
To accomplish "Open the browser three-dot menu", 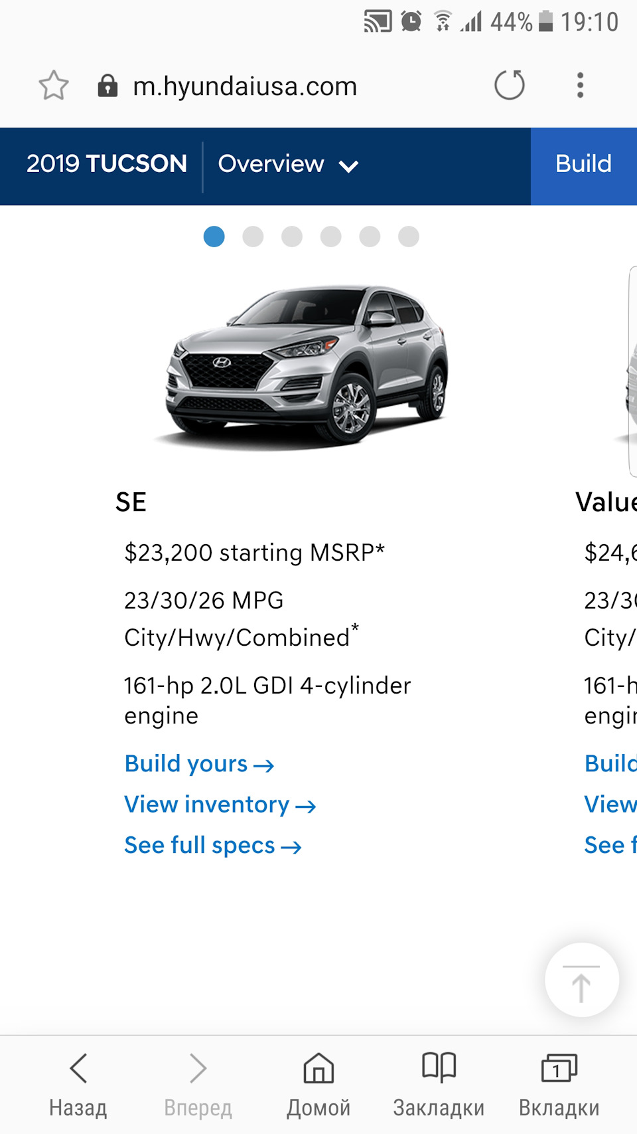I will pyautogui.click(x=579, y=85).
